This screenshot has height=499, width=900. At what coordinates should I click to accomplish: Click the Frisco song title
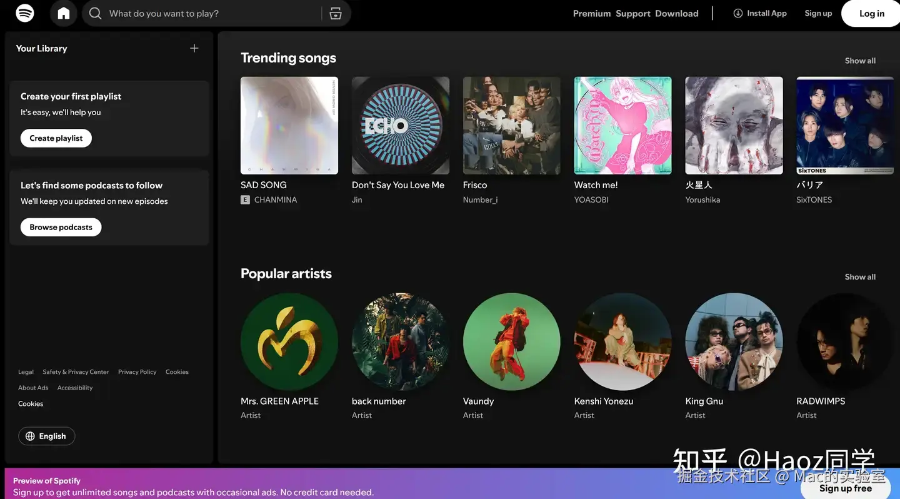[475, 185]
